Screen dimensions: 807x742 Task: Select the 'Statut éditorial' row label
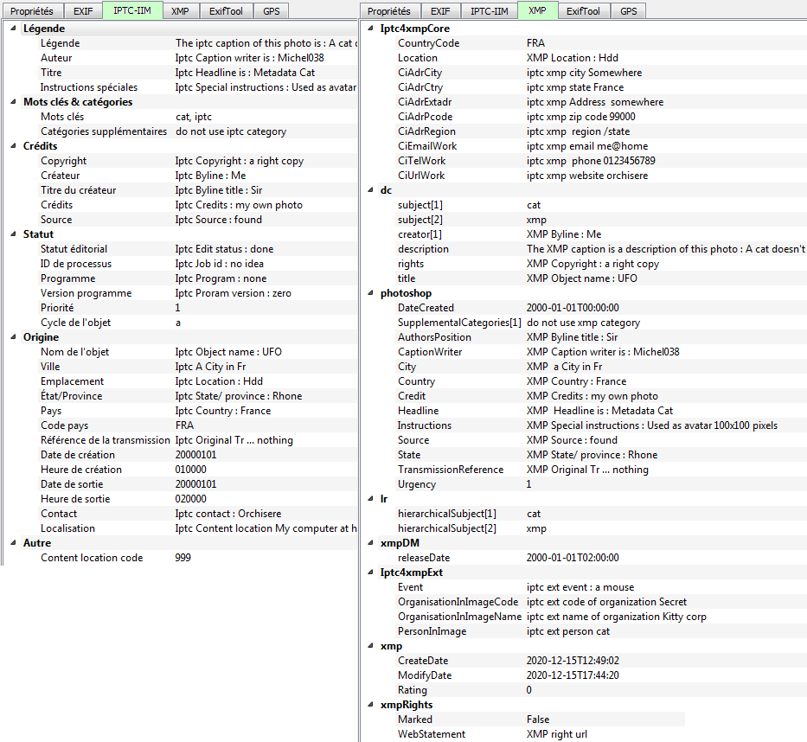(x=74, y=249)
